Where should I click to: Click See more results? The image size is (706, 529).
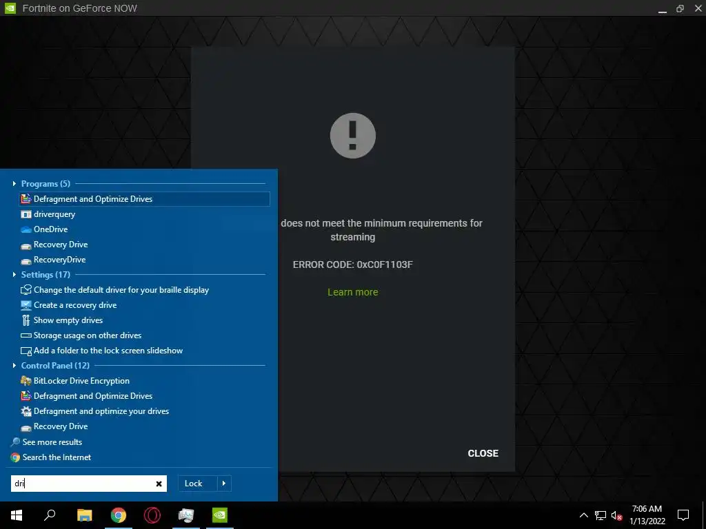(x=52, y=442)
